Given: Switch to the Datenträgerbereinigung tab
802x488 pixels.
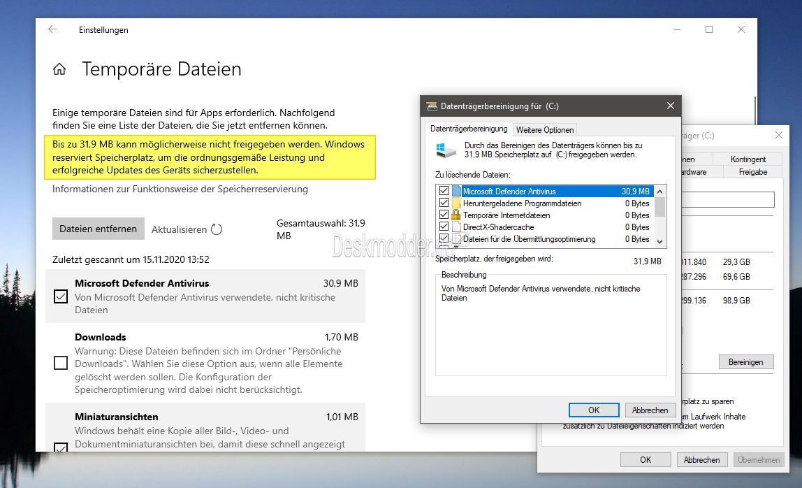Looking at the screenshot, I should point(469,129).
